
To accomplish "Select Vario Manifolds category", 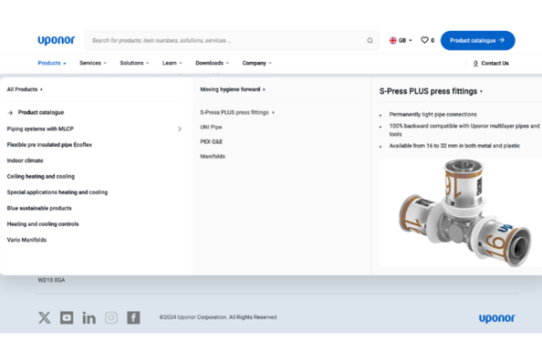I will click(26, 240).
